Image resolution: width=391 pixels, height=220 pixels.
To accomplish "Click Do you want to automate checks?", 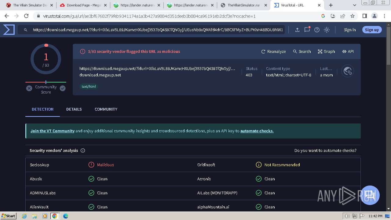I will (325, 150).
